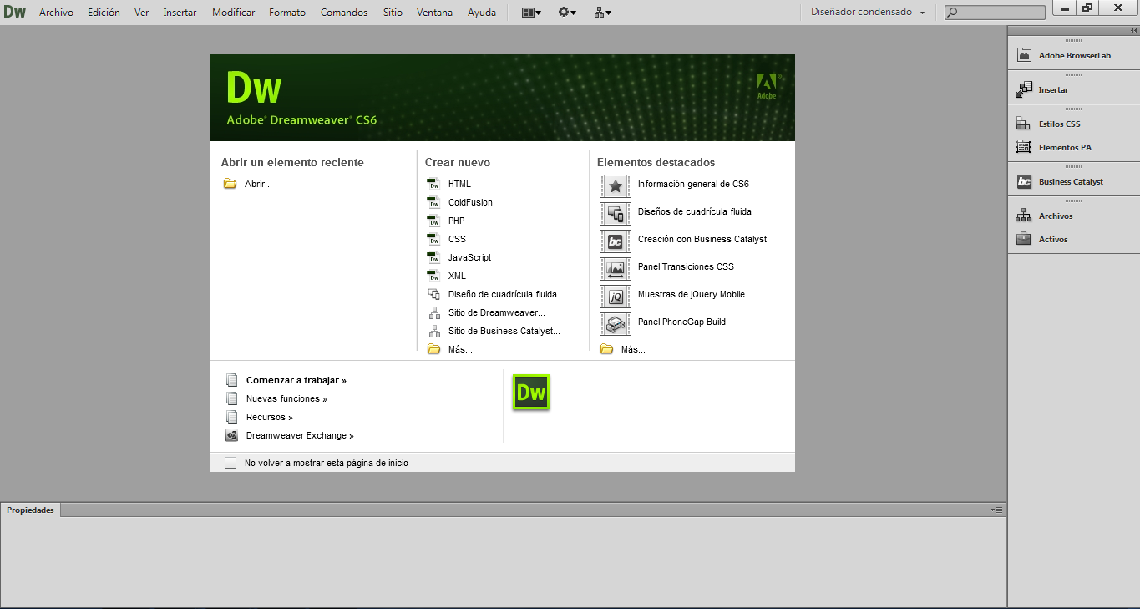Open the site management dropdown in toolbar
This screenshot has height=609, width=1140.
click(x=602, y=12)
